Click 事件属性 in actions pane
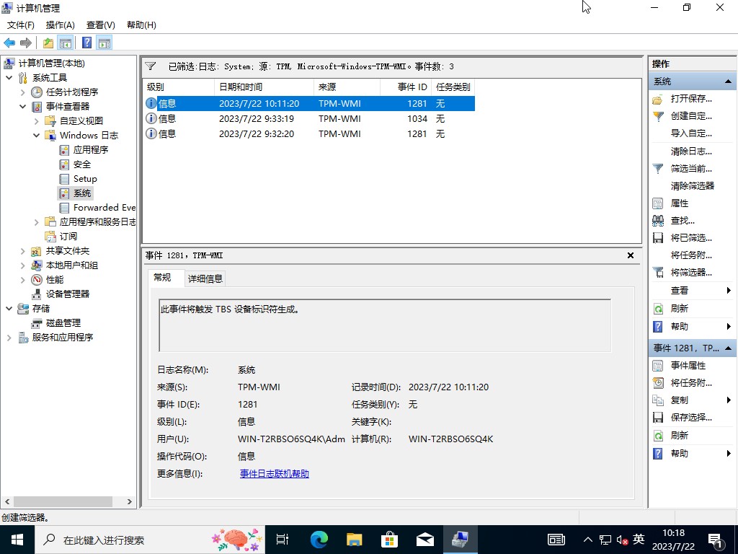738x554 pixels. [x=688, y=366]
